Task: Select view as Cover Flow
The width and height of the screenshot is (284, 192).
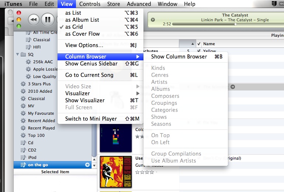Action: coord(100,34)
